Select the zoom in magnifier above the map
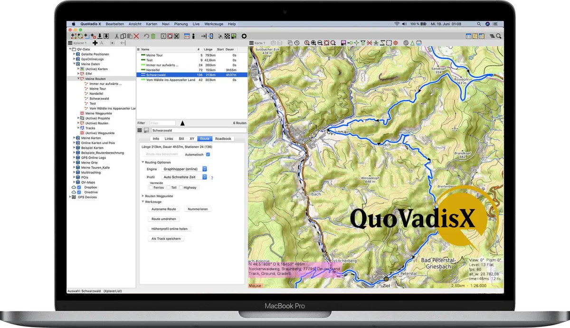570x328 pixels. [314, 42]
